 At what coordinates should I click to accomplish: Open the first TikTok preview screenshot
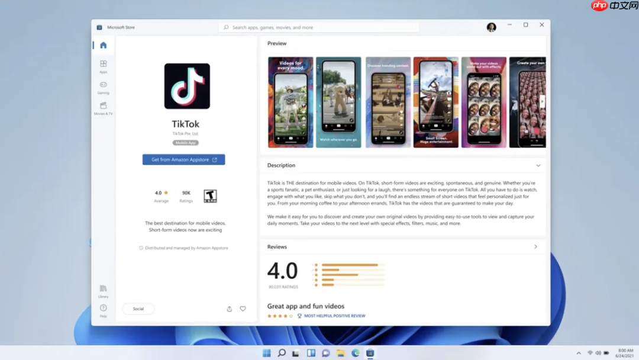pyautogui.click(x=291, y=102)
